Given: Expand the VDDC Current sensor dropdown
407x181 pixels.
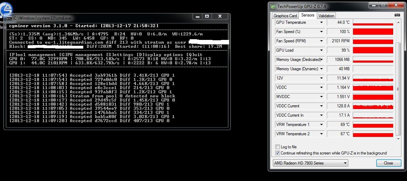Looking at the screenshot, I should (x=321, y=106).
